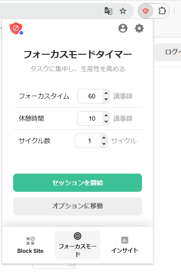Increase フォーカスタイム with up arrow
Viewport: 181px width, 272px height.
coord(106,93)
